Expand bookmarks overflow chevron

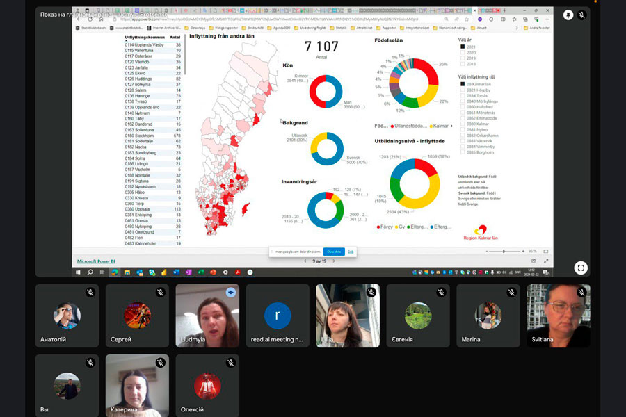pyautogui.click(x=517, y=28)
